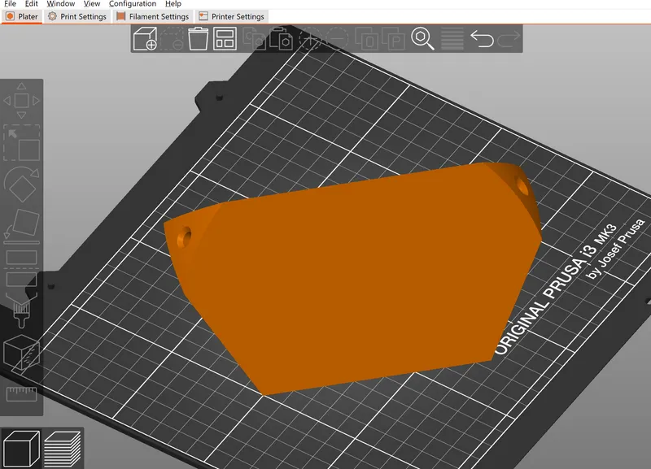Viewport: 651px width, 469px height.
Task: Open the Filament Settings tab
Action: pyautogui.click(x=153, y=16)
